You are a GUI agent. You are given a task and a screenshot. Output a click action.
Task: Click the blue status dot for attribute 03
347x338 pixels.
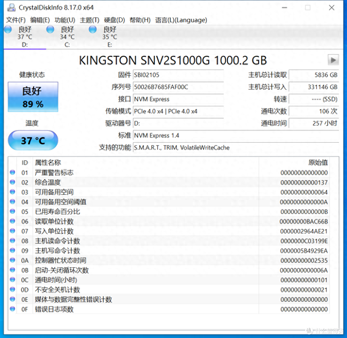(13, 192)
